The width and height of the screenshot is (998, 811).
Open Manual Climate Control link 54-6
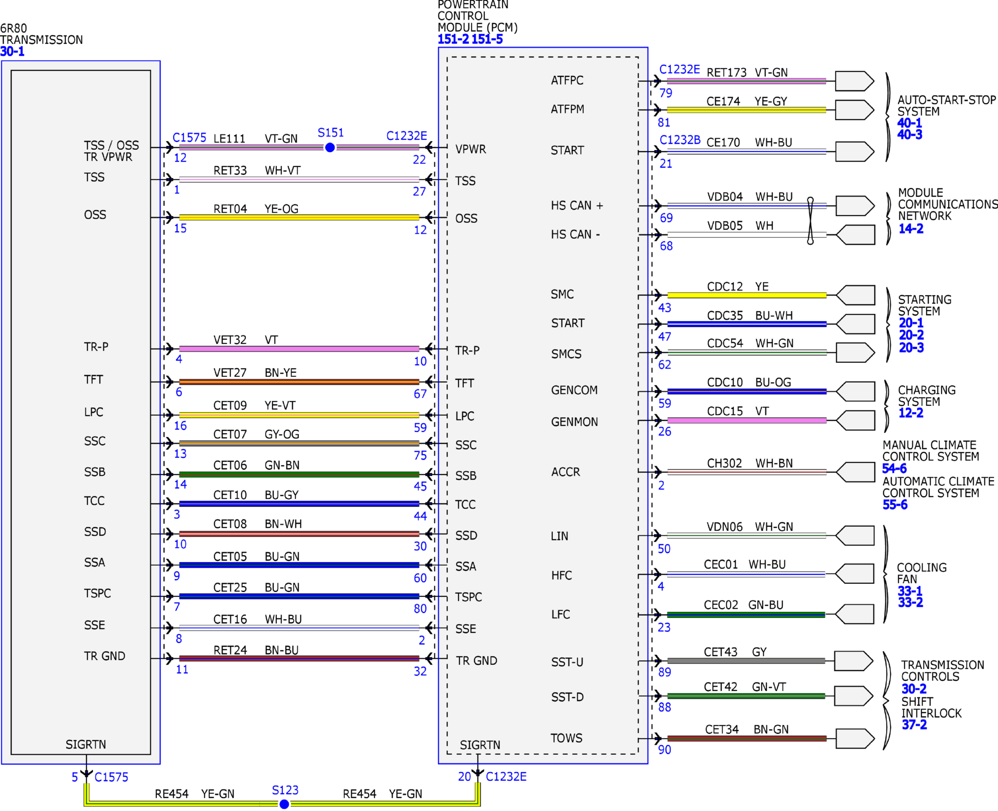click(x=894, y=468)
